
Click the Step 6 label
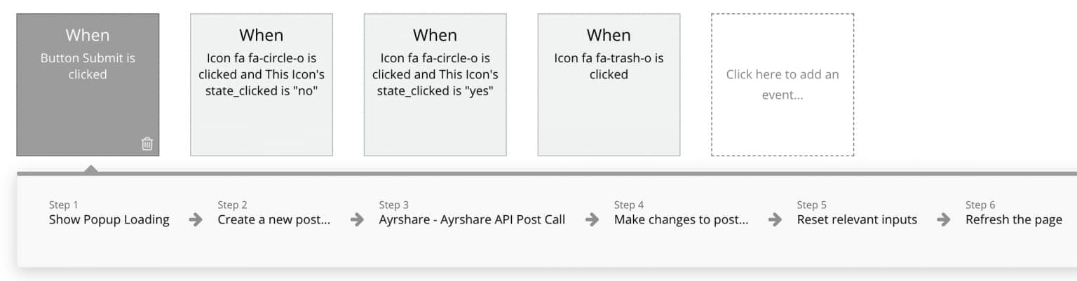coord(980,205)
